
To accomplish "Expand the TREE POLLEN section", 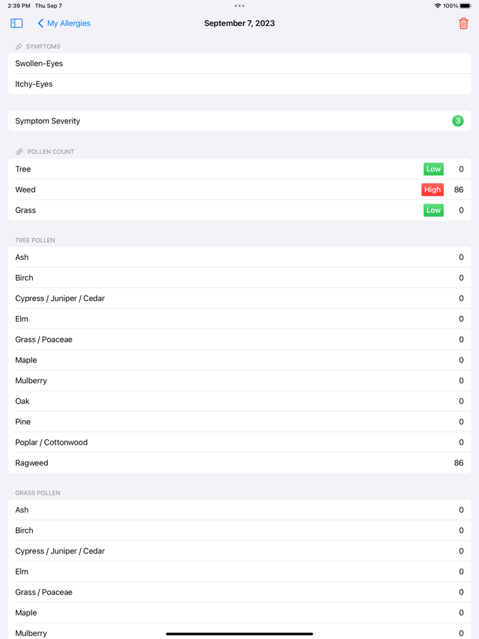I will [x=35, y=240].
